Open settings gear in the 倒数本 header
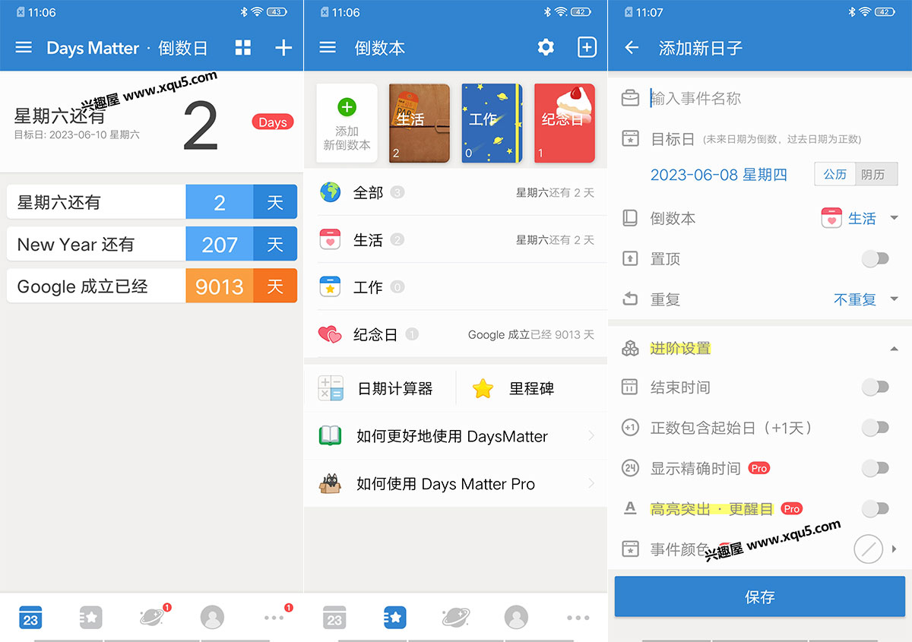The height and width of the screenshot is (642, 912). (x=546, y=48)
